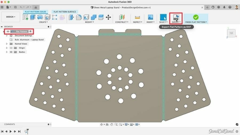
Task: Open the CONSTRUCT dropdown menu
Action: [x=122, y=22]
